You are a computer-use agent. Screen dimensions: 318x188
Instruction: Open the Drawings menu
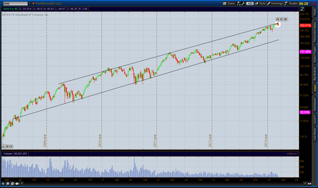[x=275, y=3]
